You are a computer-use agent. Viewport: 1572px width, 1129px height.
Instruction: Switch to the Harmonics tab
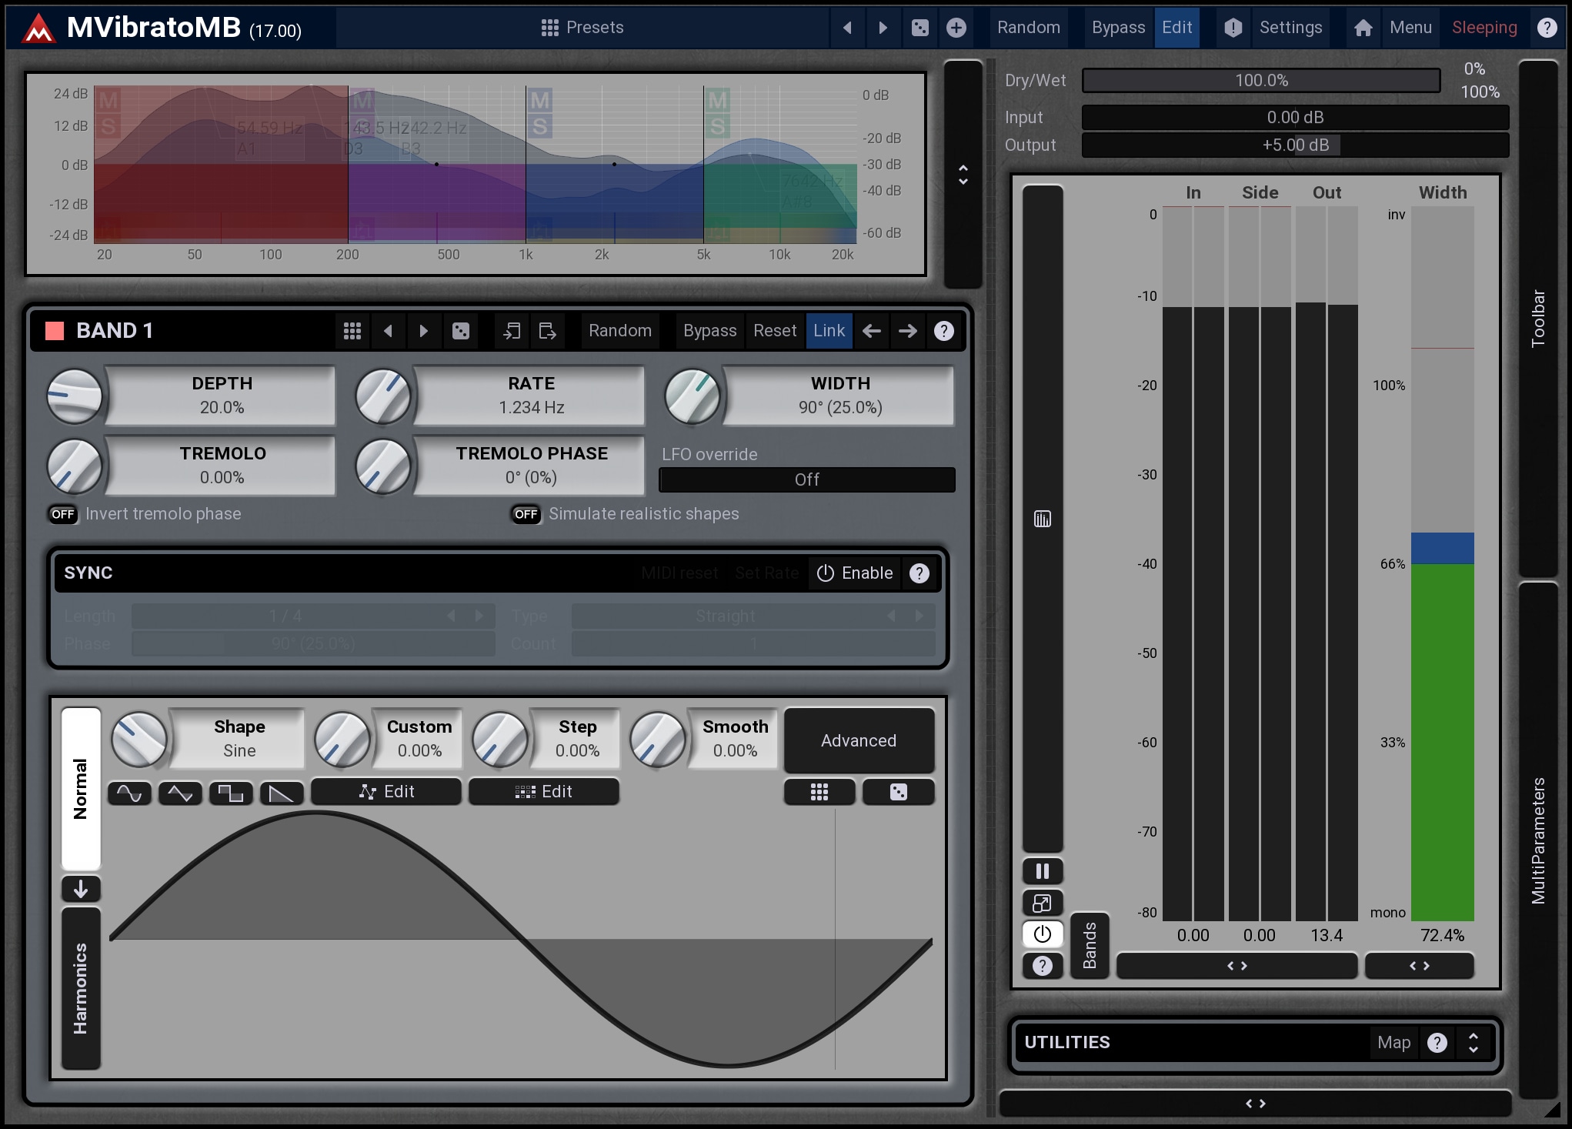click(x=81, y=988)
